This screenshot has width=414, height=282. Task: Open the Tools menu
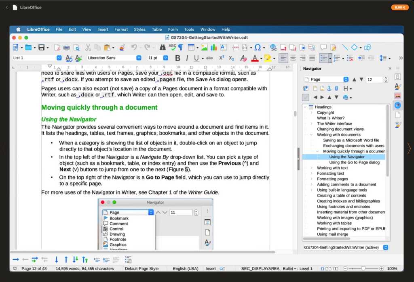[189, 29]
